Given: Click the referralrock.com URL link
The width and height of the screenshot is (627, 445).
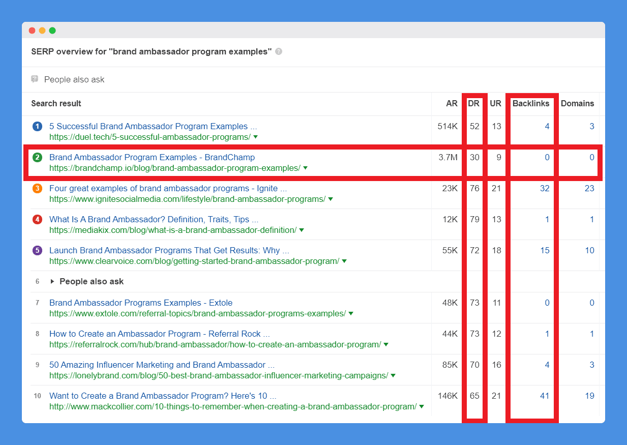Looking at the screenshot, I should [215, 345].
